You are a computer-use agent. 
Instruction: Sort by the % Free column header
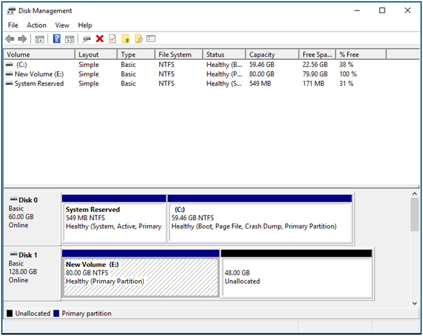point(361,54)
